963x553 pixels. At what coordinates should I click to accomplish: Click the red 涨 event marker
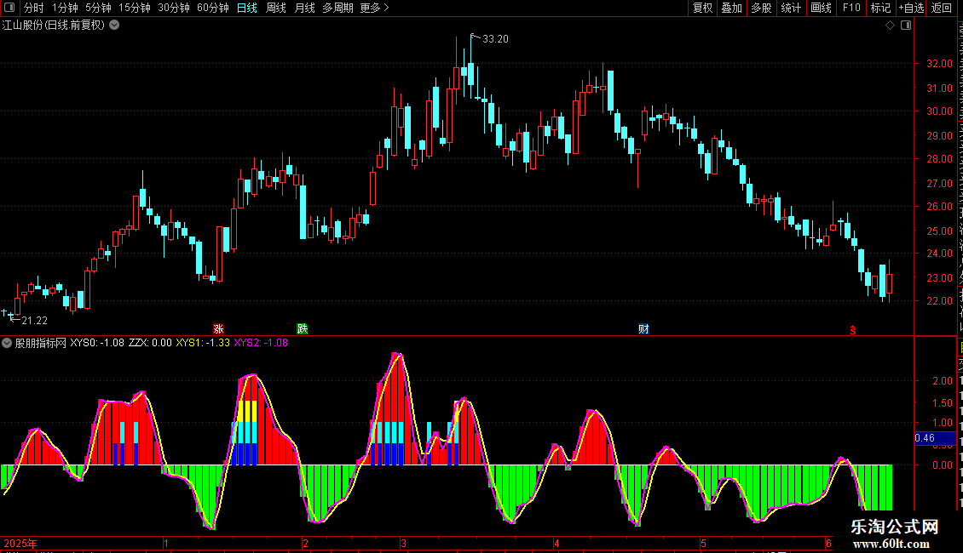219,329
